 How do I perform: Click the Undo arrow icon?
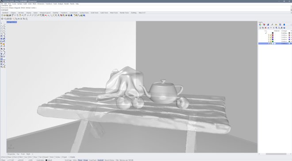click(23, 15)
